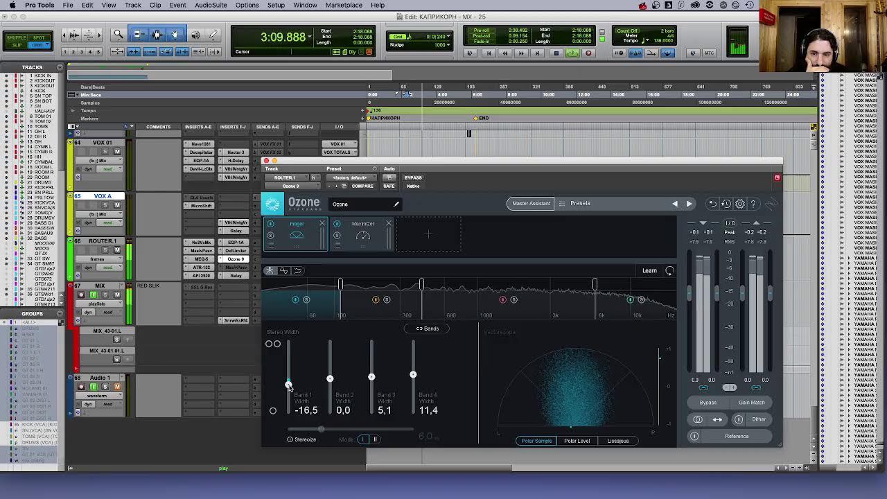Image resolution: width=887 pixels, height=499 pixels.
Task: Toggle Band 1 bypass in spectrum
Action: click(295, 299)
